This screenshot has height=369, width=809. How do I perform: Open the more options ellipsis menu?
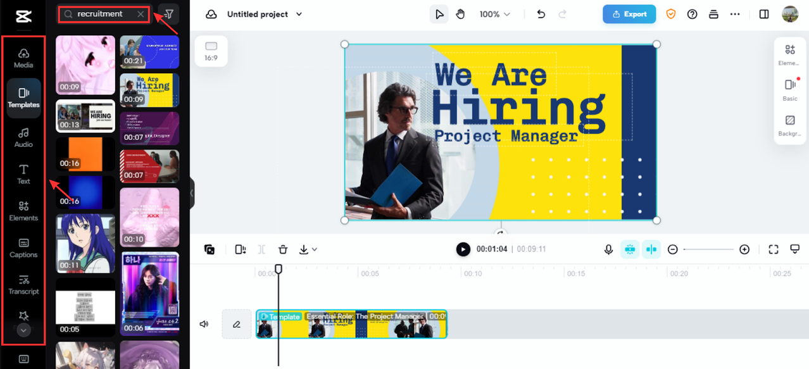tap(735, 14)
